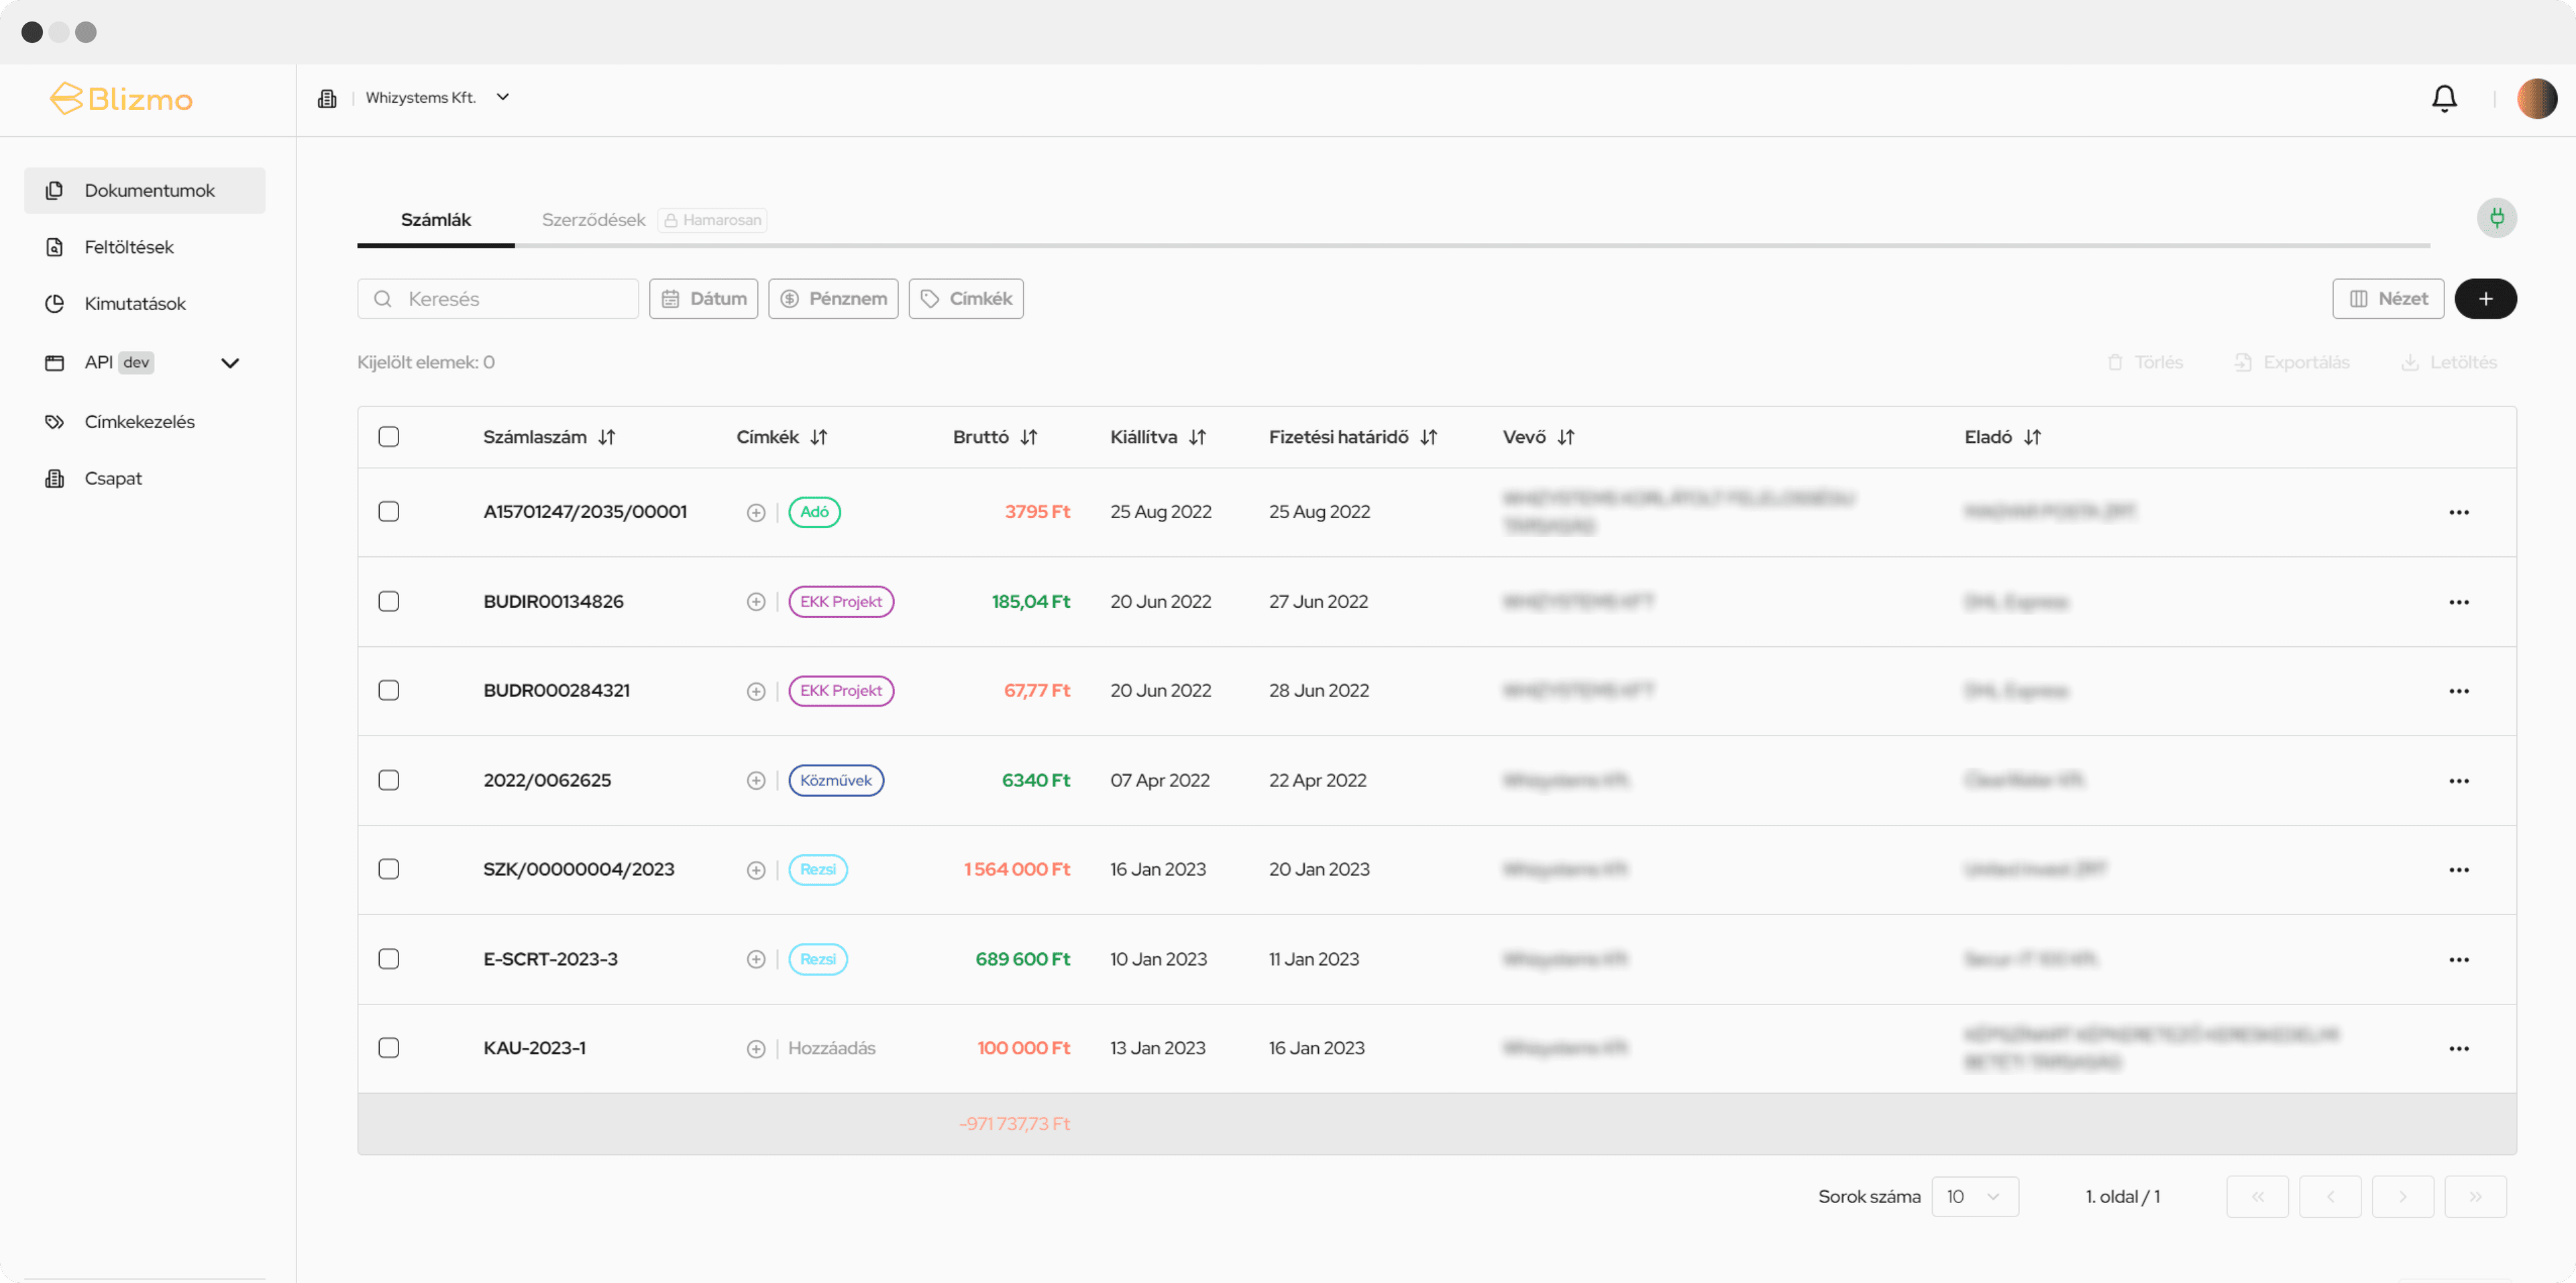
Task: Open the Címkék filter
Action: pyautogui.click(x=966, y=299)
